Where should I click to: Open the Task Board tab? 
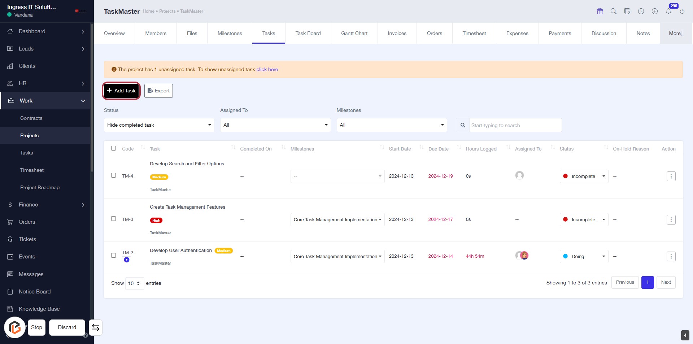tap(308, 33)
